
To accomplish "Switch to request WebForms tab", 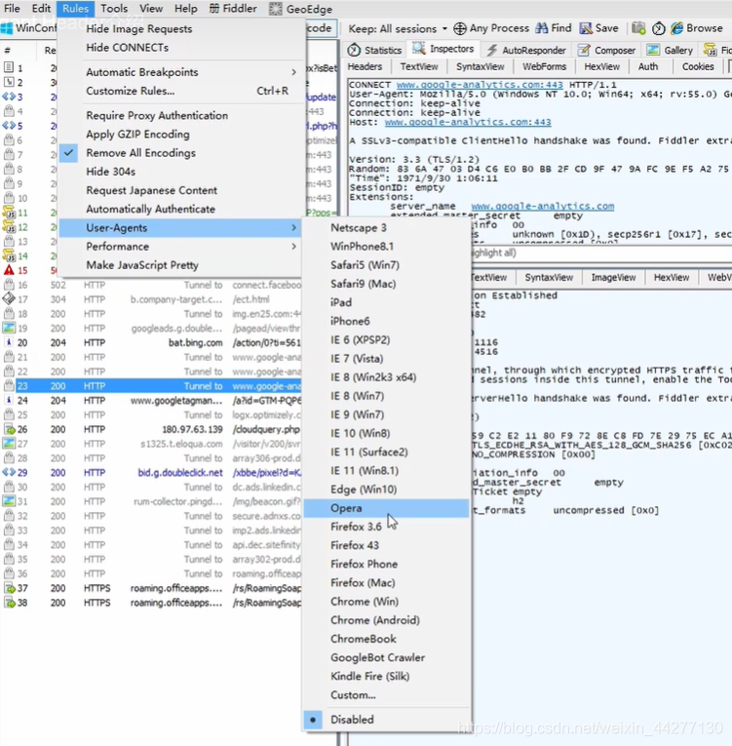I will click(x=544, y=66).
